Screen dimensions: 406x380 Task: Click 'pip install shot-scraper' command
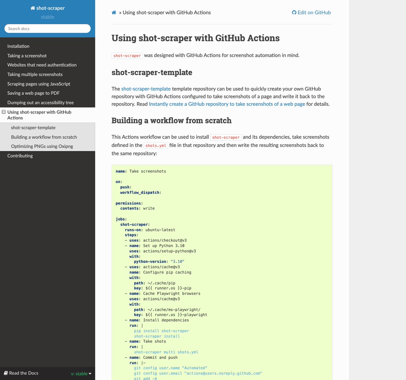pyautogui.click(x=161, y=331)
